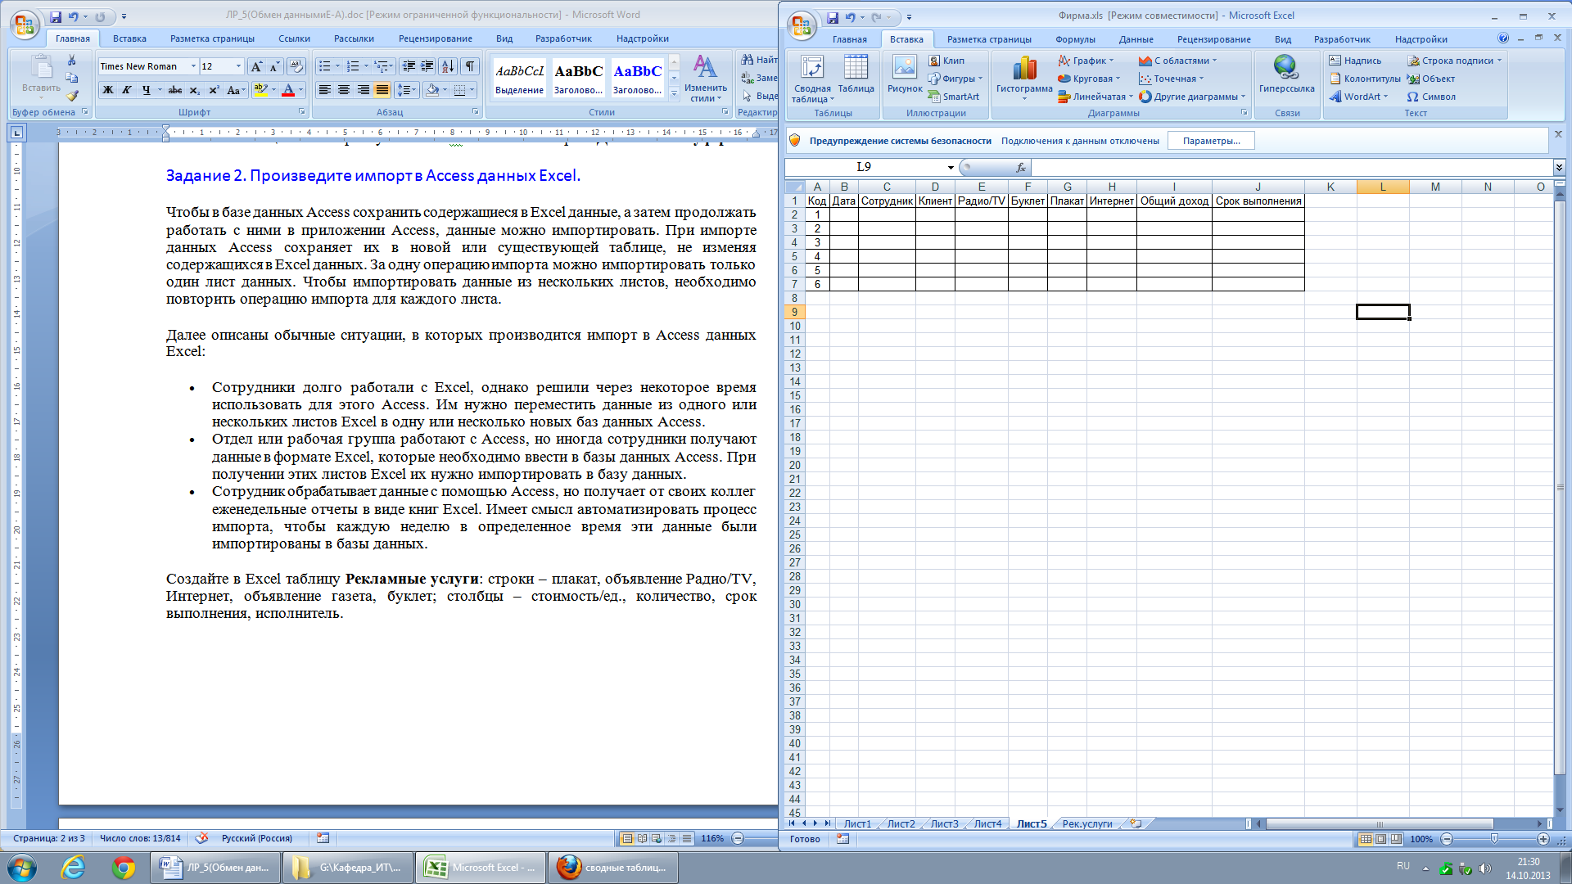Screen dimensions: 1572x884
Task: Click the superscript icon in Word
Action: [x=214, y=90]
